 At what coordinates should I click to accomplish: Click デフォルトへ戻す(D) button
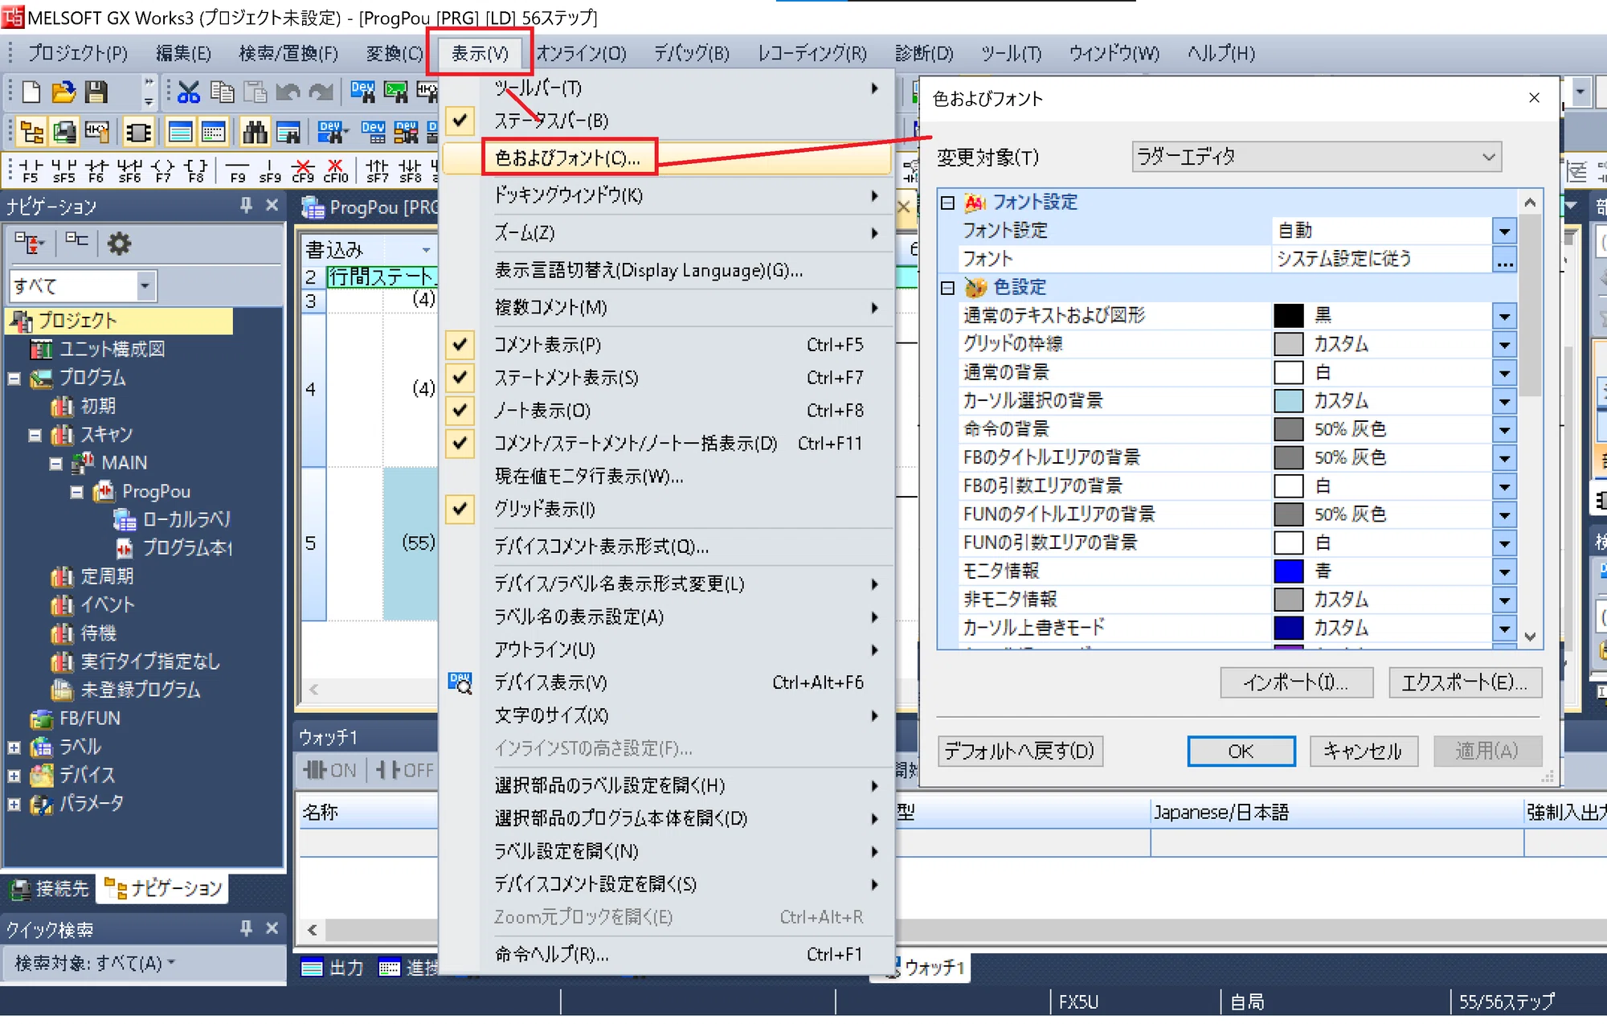[1020, 752]
